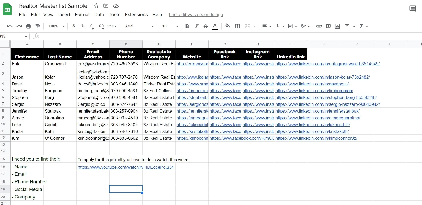
Task: Select the Paint format tool
Action: pos(38,26)
